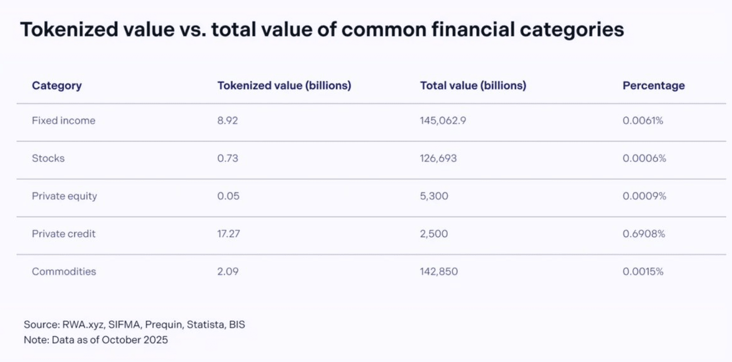732x362 pixels.
Task: Click the 8.92 tokenized value cell
Action: pos(227,120)
